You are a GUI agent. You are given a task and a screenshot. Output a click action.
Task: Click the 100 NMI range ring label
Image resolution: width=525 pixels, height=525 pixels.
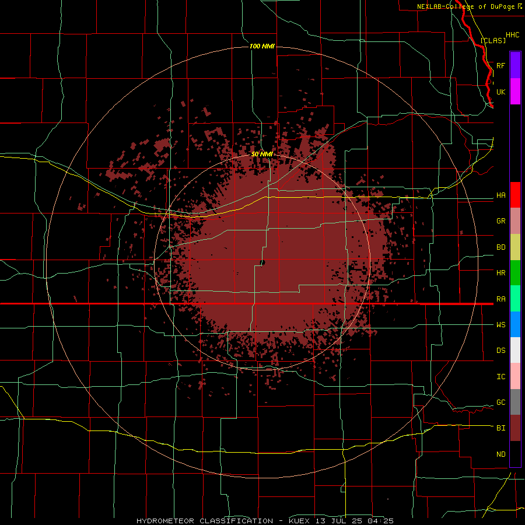[x=262, y=46]
